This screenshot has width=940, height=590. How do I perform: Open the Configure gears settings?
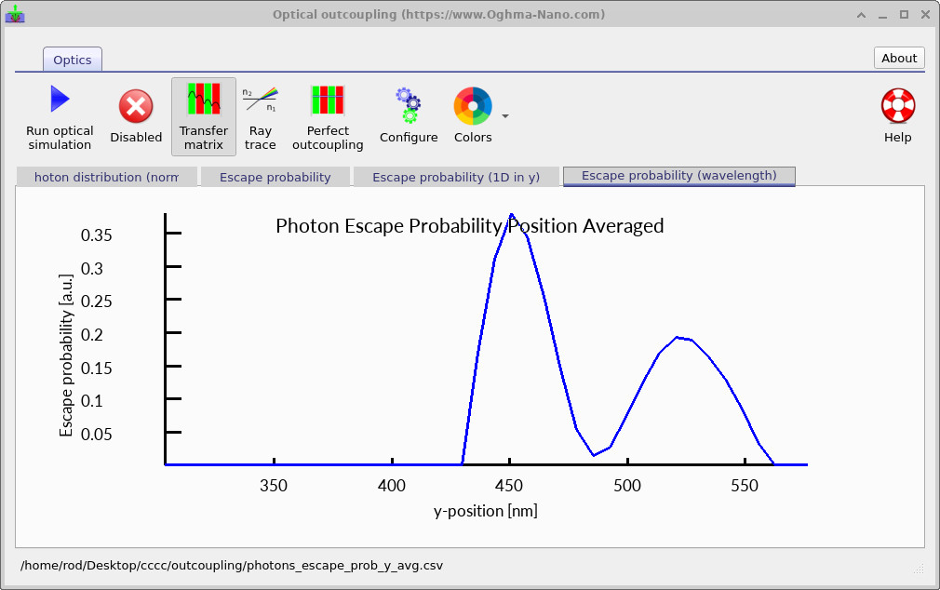pyautogui.click(x=409, y=117)
